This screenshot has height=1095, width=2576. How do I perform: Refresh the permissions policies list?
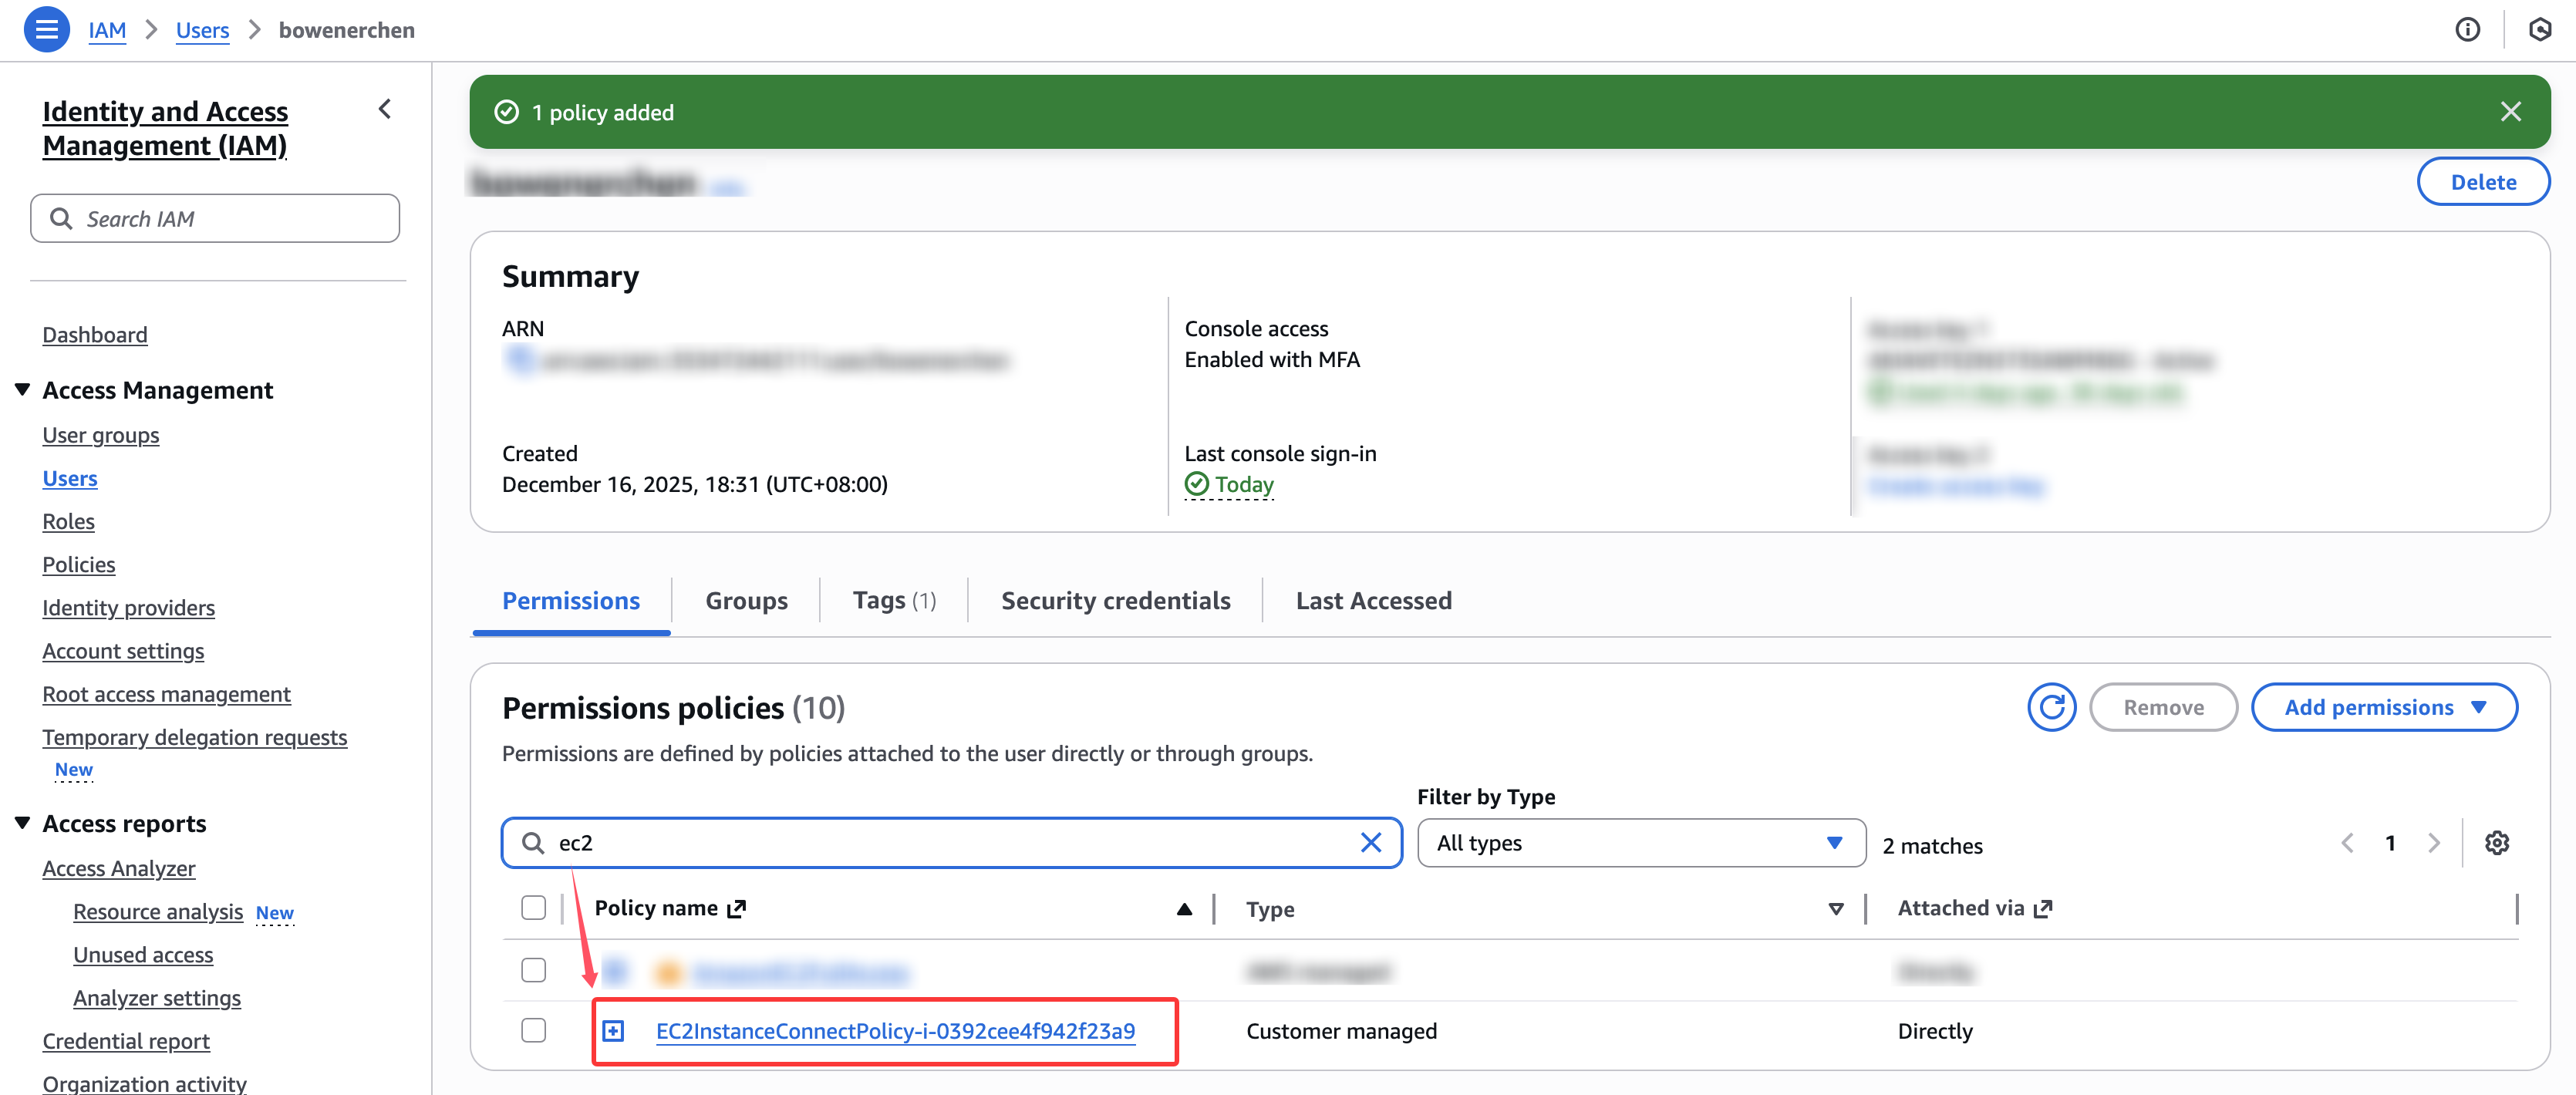pyautogui.click(x=2051, y=707)
